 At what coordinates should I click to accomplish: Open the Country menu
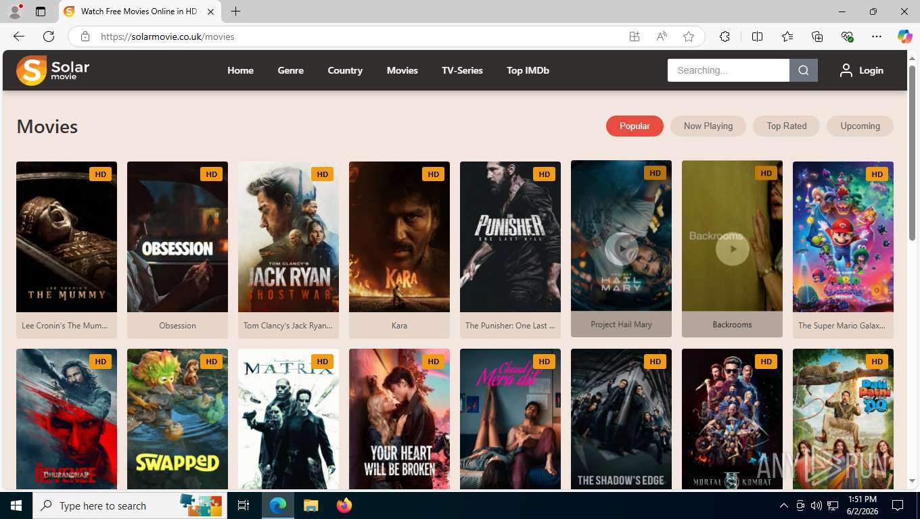pos(345,70)
